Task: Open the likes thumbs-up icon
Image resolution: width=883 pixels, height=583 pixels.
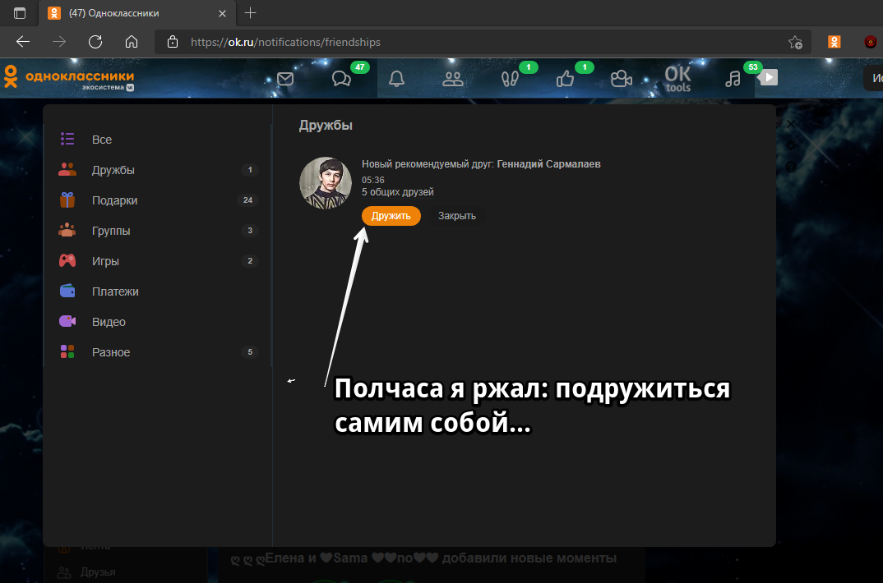Action: pyautogui.click(x=565, y=79)
